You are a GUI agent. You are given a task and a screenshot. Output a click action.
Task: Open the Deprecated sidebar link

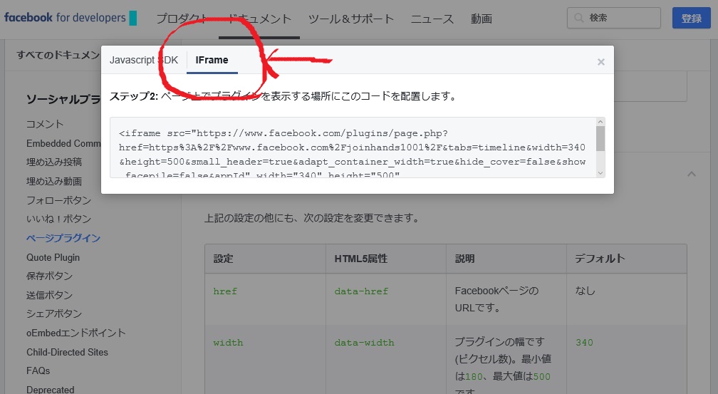click(x=51, y=390)
